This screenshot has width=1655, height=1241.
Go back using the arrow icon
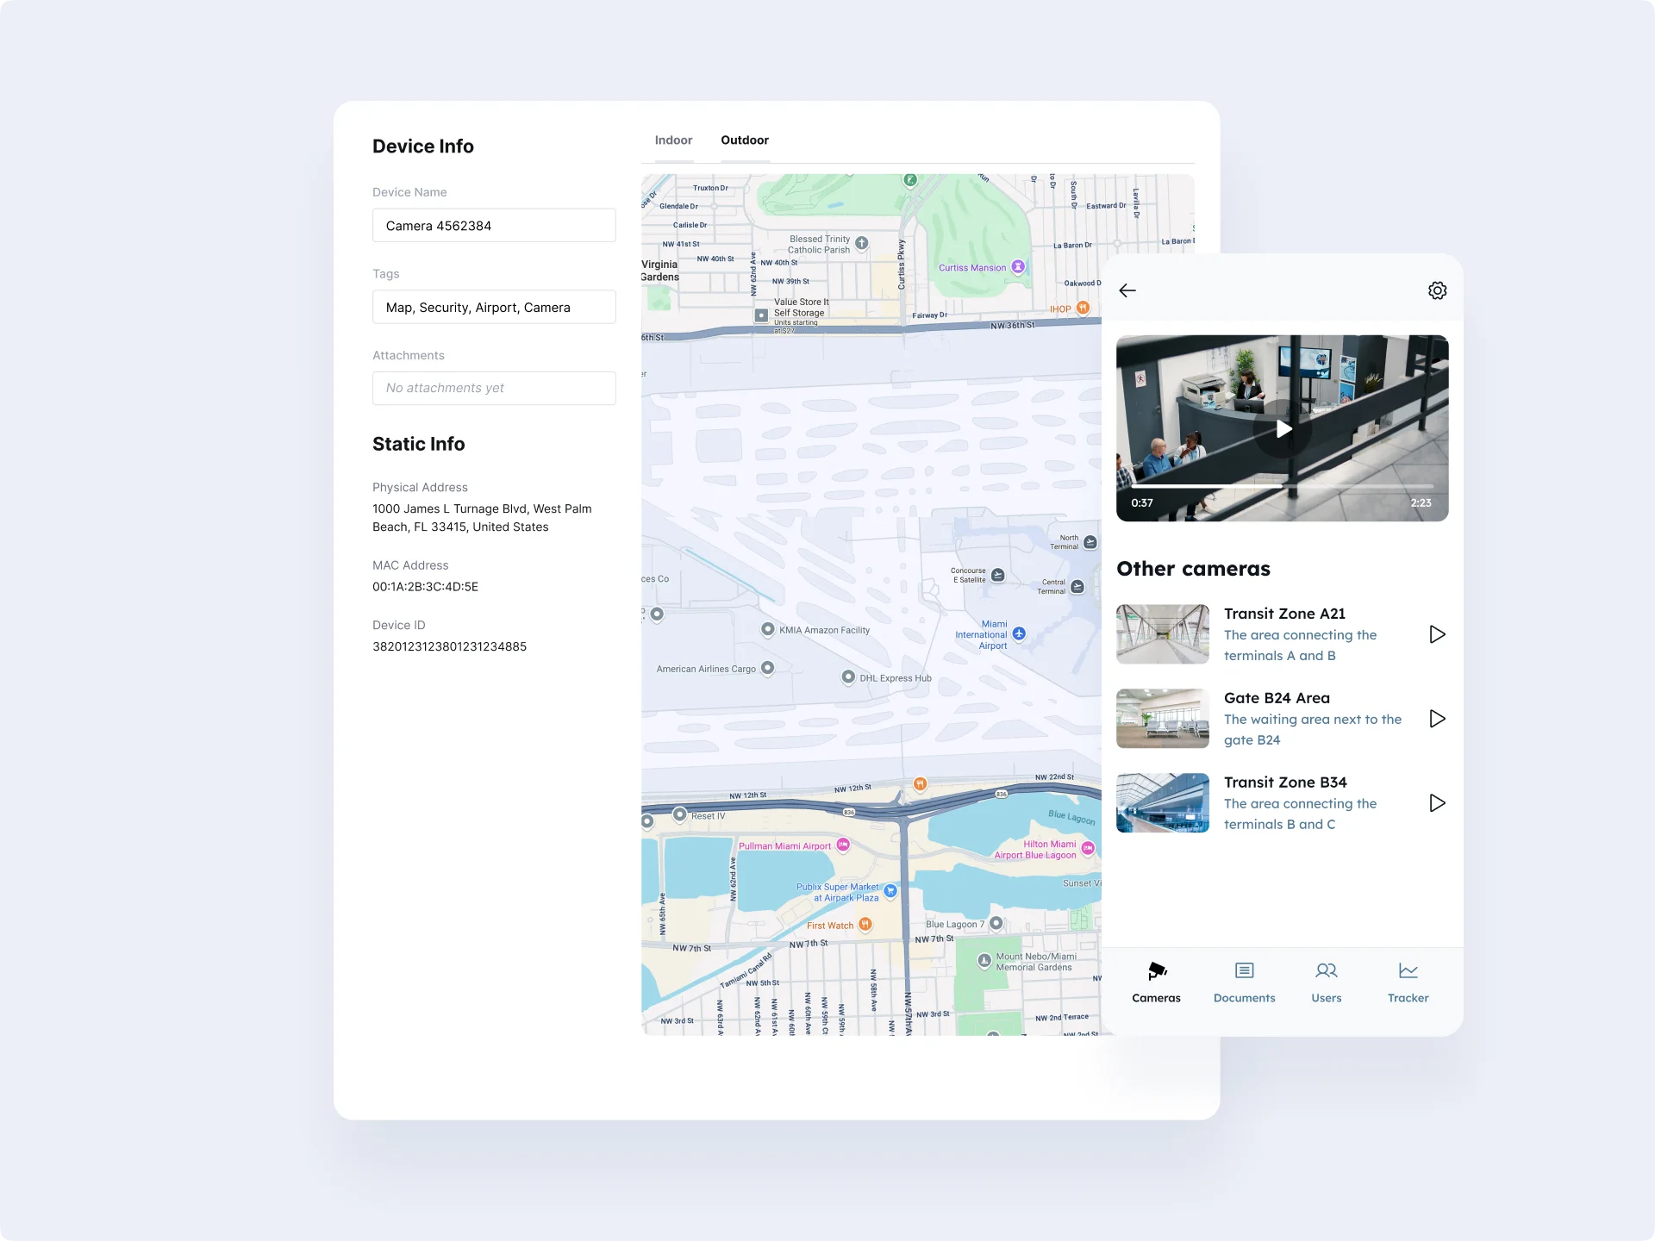click(1127, 290)
